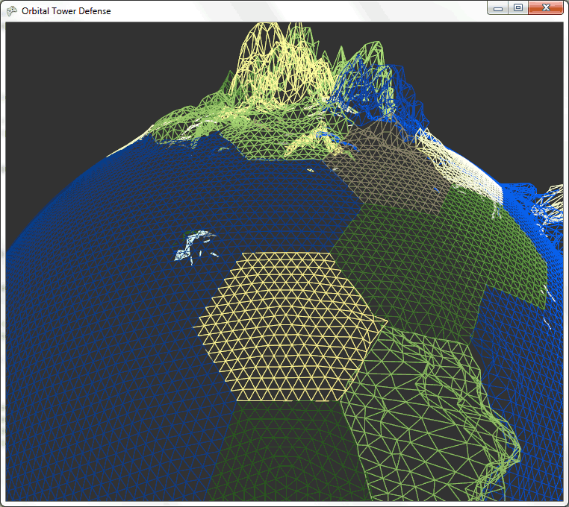Click the empty dark space at top left
Screen dimensions: 569x507
pos(75,75)
